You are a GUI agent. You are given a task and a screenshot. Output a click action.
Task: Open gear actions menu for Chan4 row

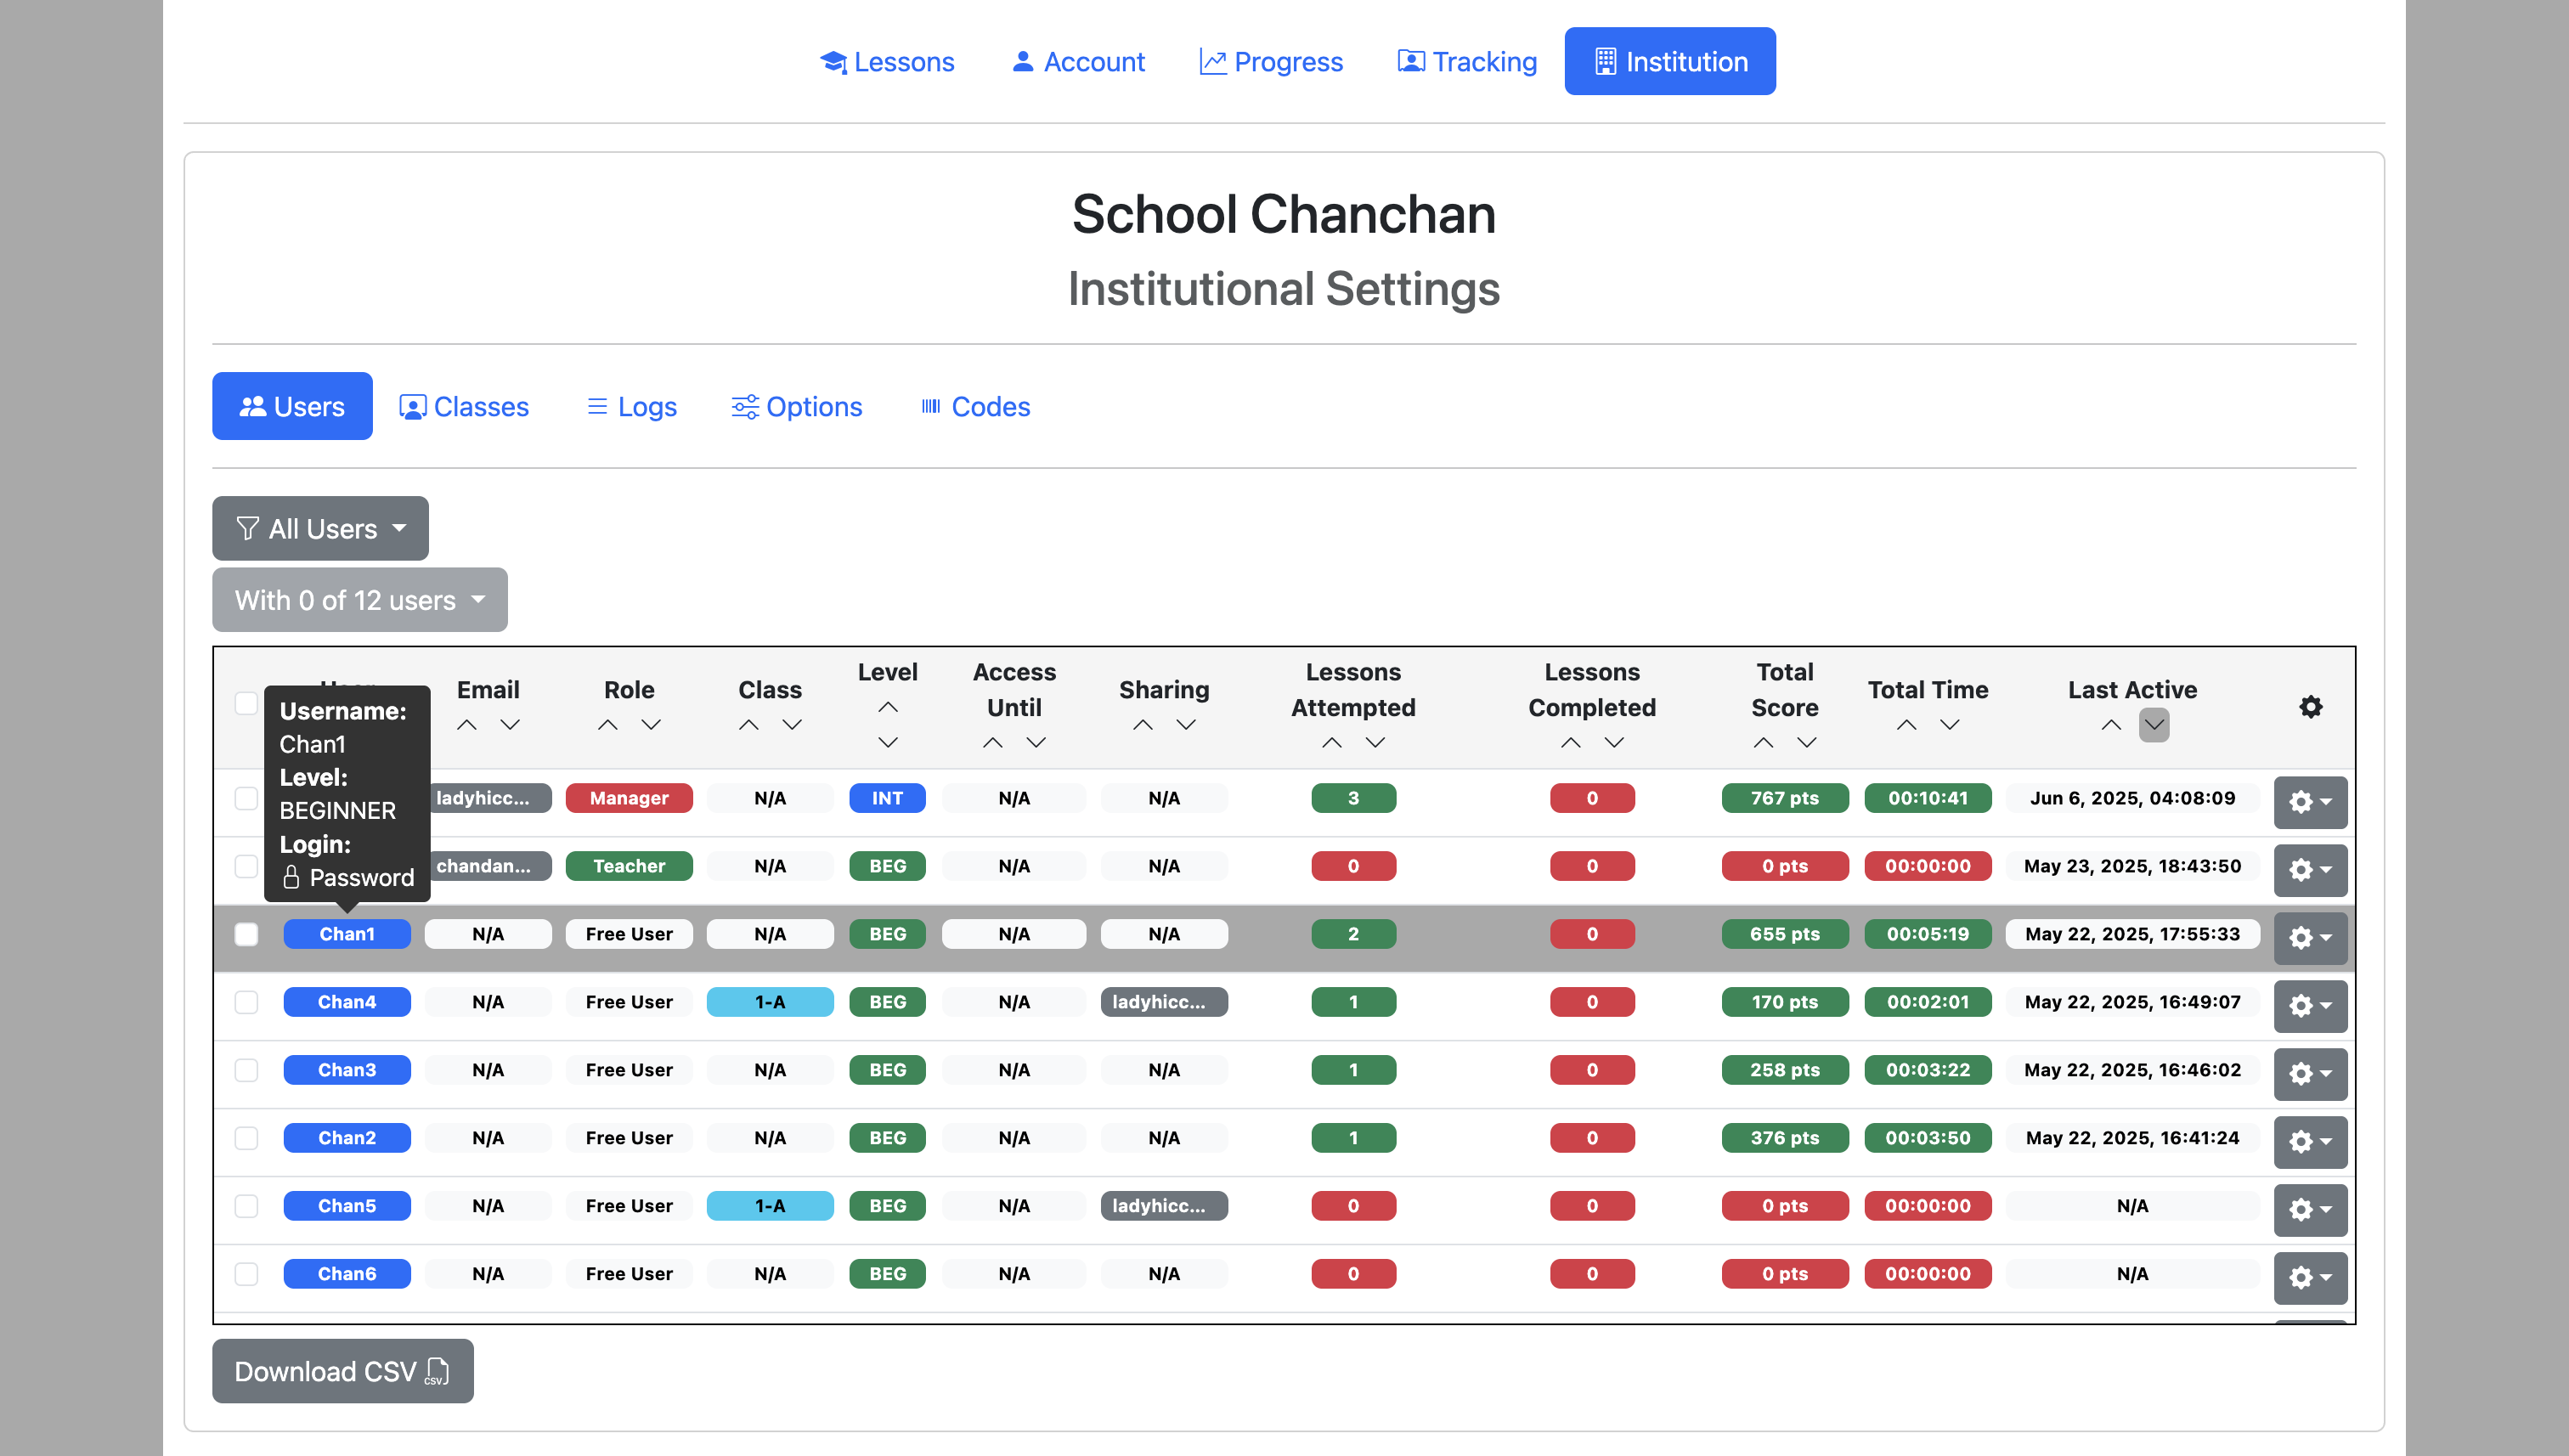2310,1006
